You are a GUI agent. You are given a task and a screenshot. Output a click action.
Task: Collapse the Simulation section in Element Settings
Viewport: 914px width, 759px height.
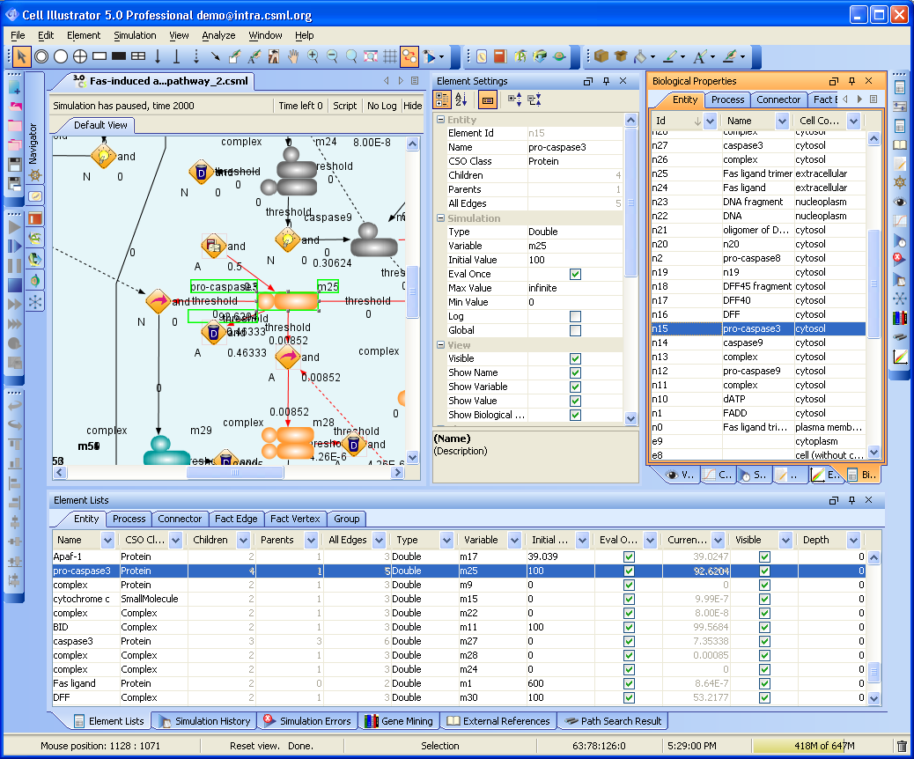pos(440,218)
